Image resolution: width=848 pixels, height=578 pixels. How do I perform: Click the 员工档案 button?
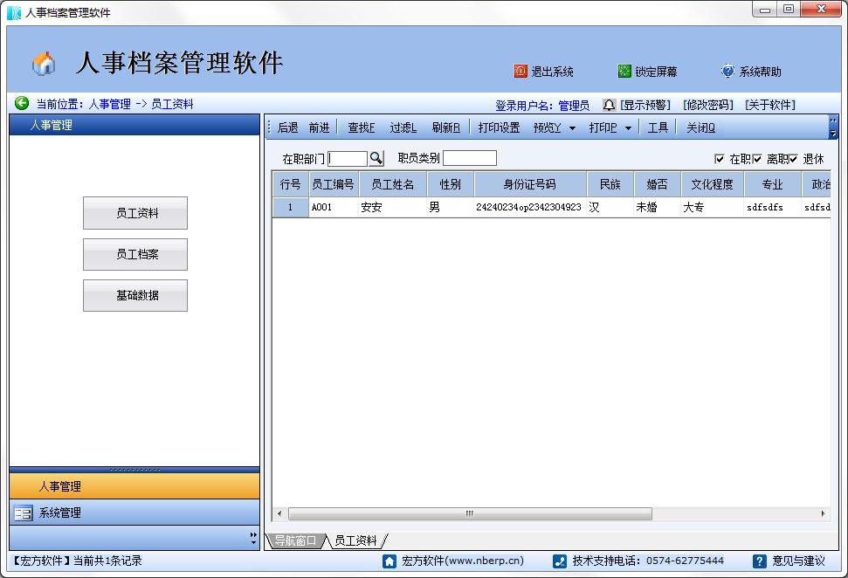click(x=134, y=254)
